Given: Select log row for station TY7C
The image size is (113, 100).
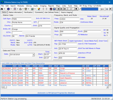Looking at the screenshot, I should [55, 71].
